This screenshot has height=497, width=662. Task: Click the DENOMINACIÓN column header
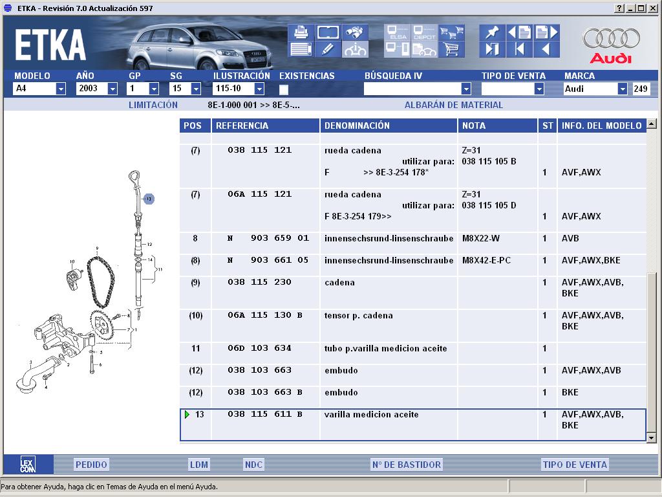(x=389, y=126)
